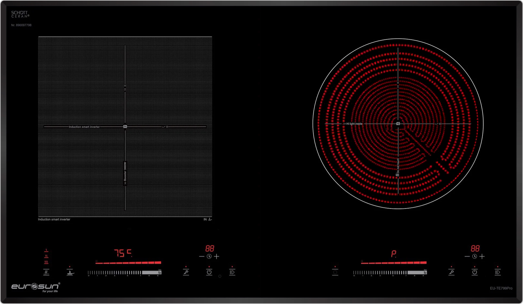This screenshot has height=304, width=523.
Task: Increase right timer using the plus button
Action: [x=482, y=256]
